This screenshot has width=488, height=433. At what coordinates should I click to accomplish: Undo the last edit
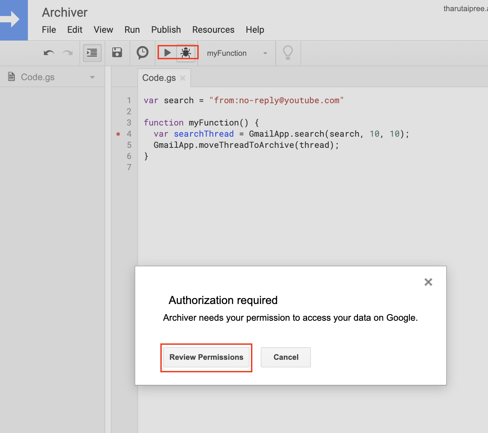tap(49, 53)
